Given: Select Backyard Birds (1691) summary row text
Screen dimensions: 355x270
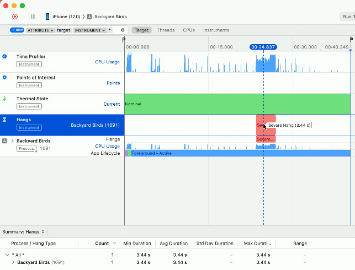Looking at the screenshot, I should [41, 262].
